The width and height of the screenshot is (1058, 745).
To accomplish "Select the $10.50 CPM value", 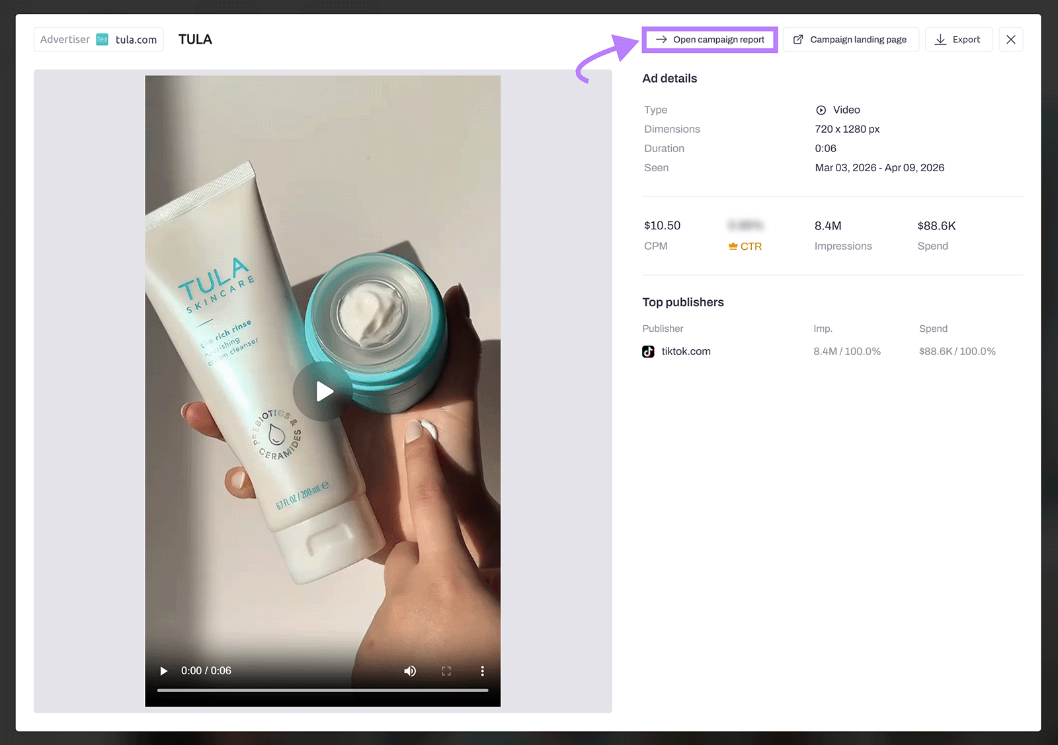I will (x=662, y=225).
